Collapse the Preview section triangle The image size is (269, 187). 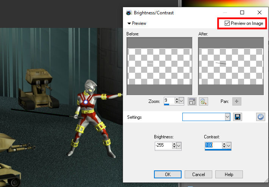129,23
